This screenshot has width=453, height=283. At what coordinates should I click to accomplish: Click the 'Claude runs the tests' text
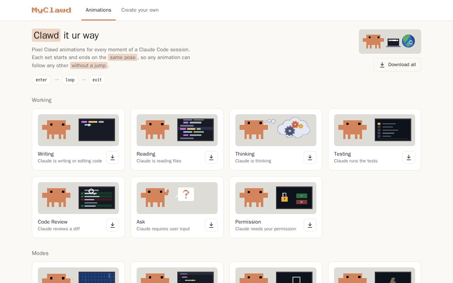point(356,161)
